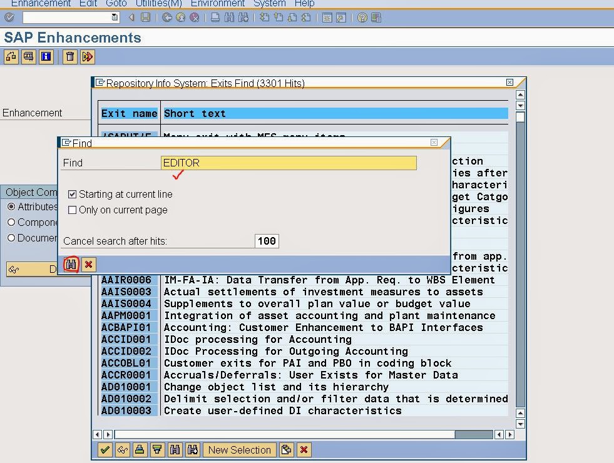Viewport: 614px width, 463px height.
Task: Select the Documentation radio button
Action: (11, 238)
